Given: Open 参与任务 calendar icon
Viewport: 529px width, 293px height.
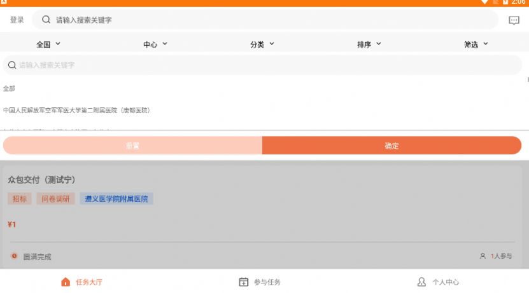Looking at the screenshot, I should [x=244, y=282].
